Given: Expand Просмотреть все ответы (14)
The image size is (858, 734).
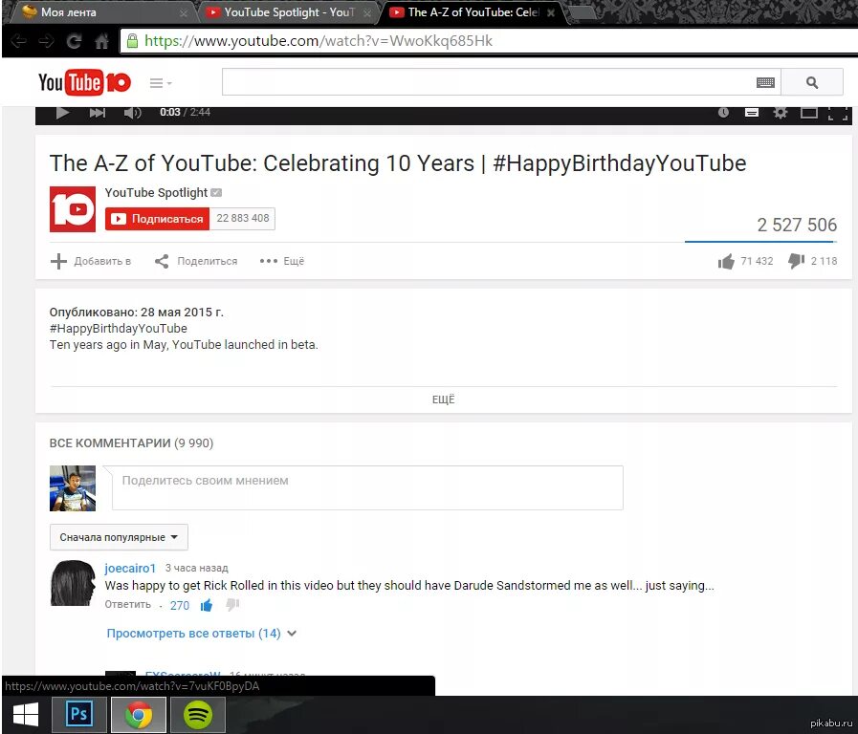Looking at the screenshot, I should (202, 634).
